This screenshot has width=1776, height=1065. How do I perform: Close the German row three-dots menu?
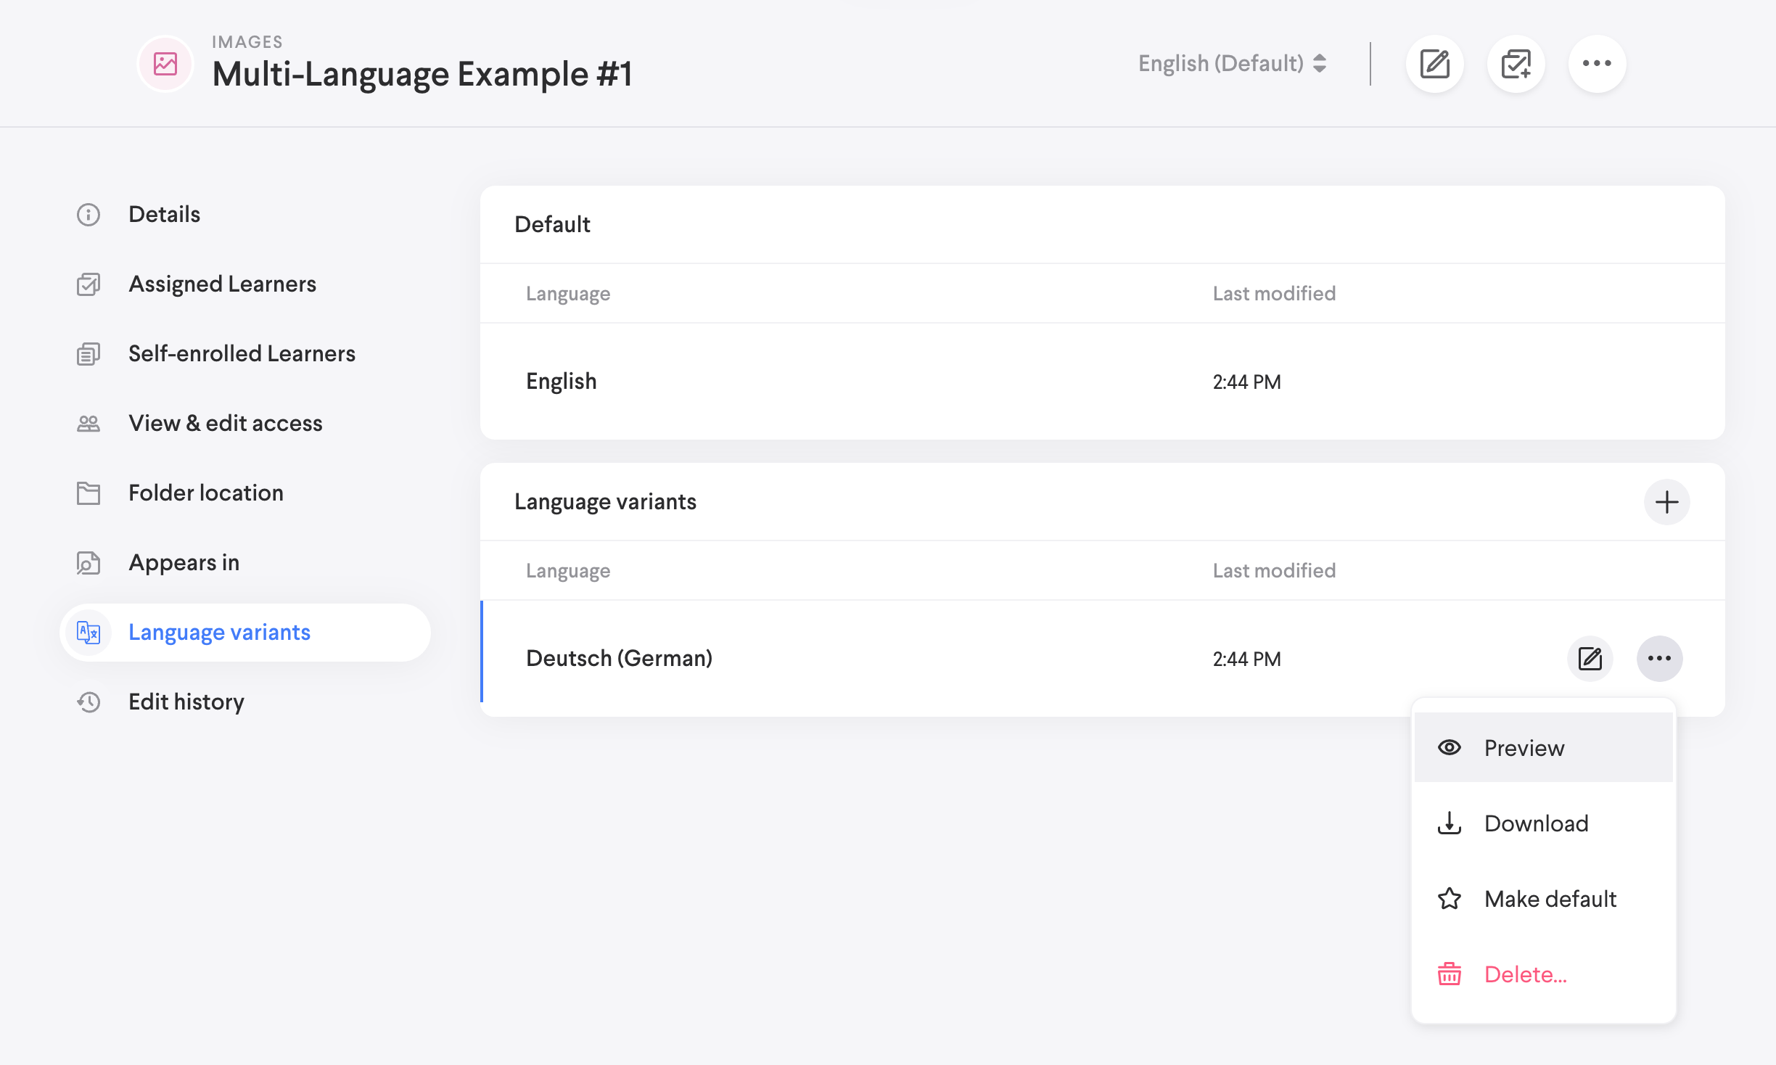1659,659
